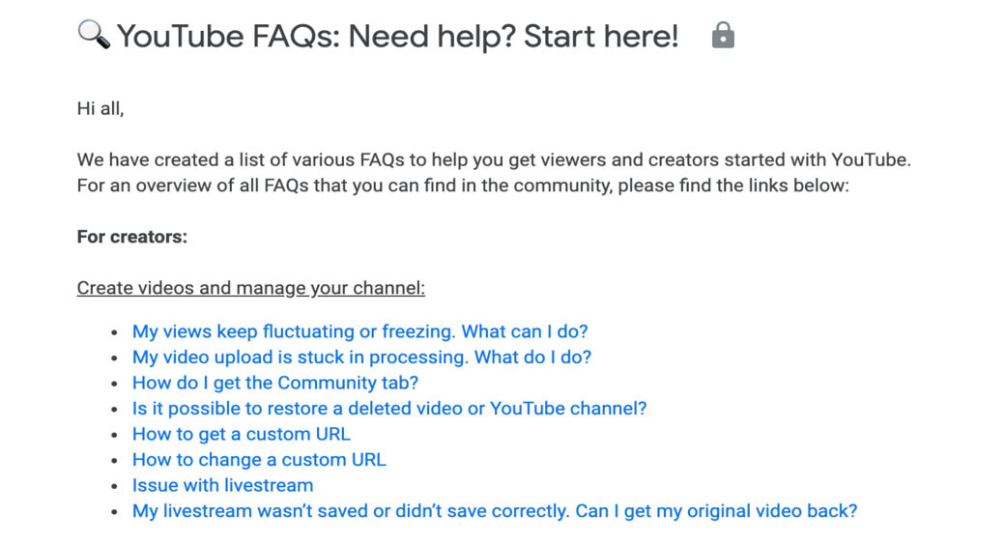The image size is (1005, 544).
Task: Follow the 'How to change a custom URL' link
Action: [259, 460]
